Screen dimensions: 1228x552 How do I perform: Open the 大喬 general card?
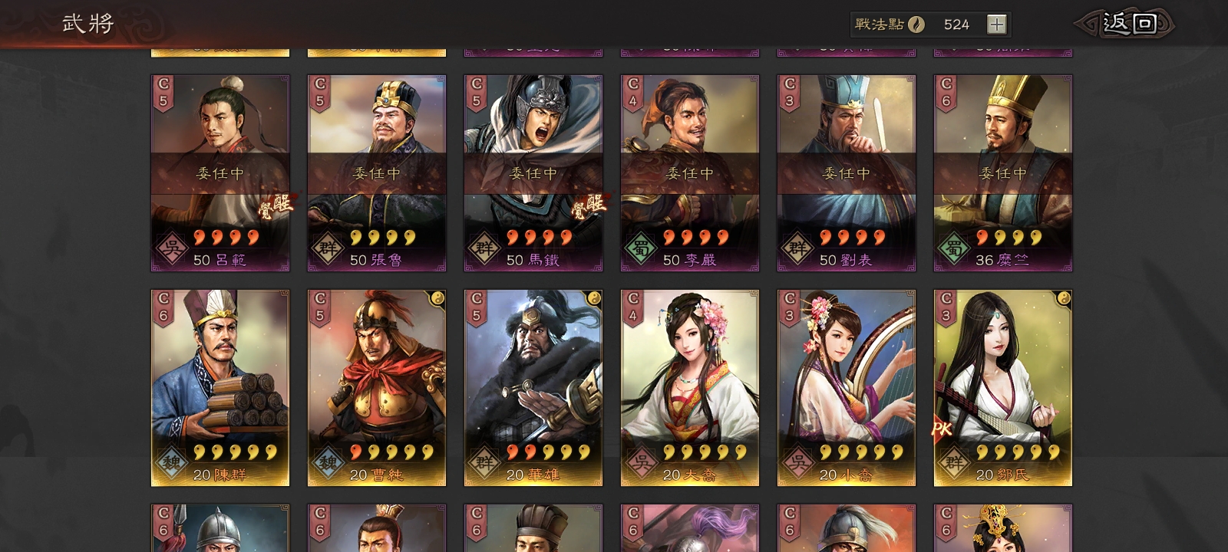pos(690,388)
